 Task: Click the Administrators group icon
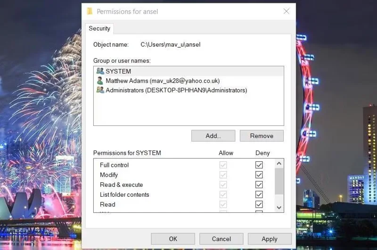[100, 90]
